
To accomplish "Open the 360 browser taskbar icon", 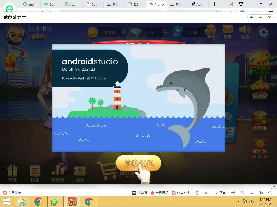I will click(x=54, y=202).
